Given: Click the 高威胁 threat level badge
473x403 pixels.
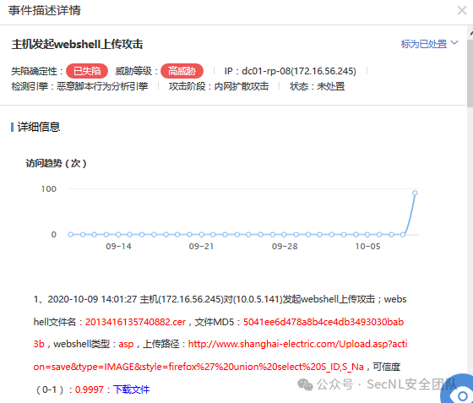Looking at the screenshot, I should click(x=182, y=71).
